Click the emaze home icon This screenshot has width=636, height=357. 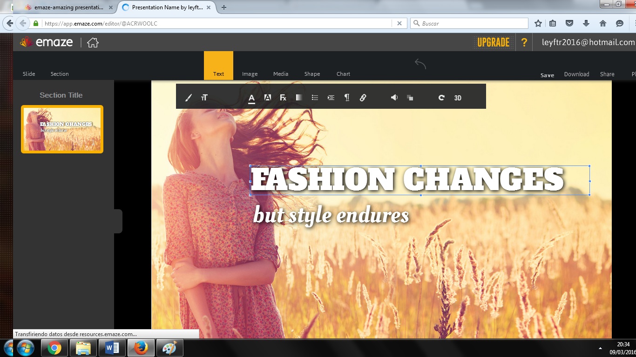[93, 42]
